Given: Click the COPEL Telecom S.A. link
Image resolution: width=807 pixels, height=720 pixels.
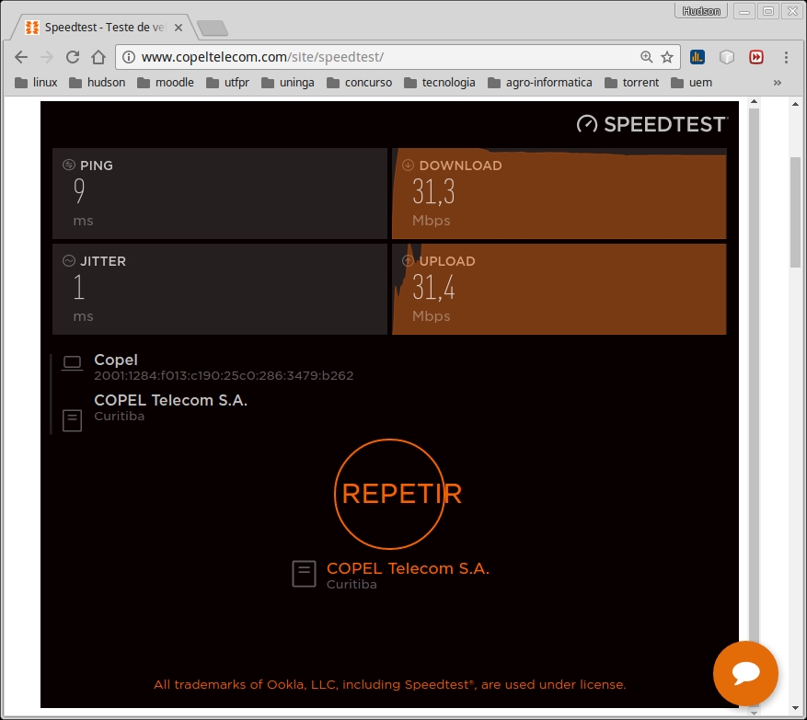Looking at the screenshot, I should tap(408, 568).
